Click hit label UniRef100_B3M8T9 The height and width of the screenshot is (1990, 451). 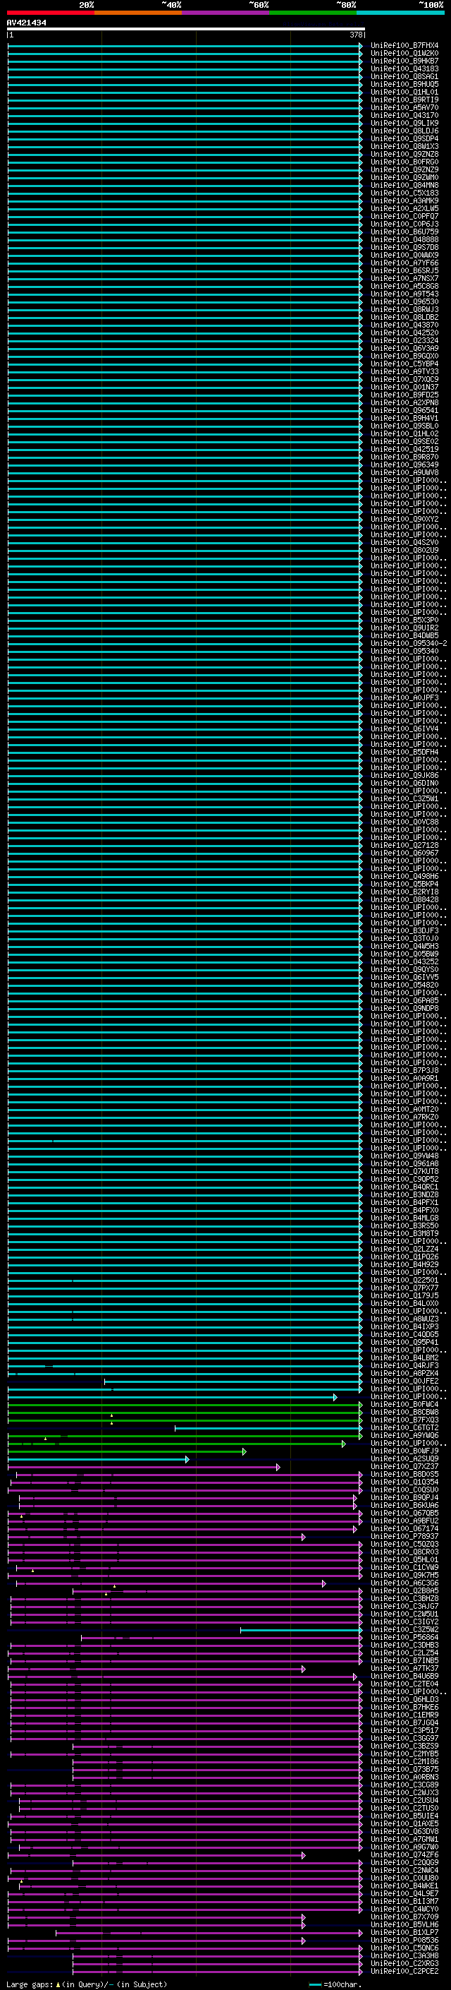coord(404,1233)
